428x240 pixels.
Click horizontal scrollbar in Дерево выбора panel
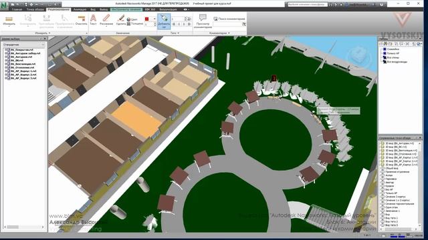(24, 227)
